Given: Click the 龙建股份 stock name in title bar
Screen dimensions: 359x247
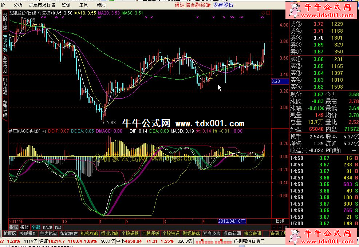Looking at the screenshot, I should [x=223, y=5].
